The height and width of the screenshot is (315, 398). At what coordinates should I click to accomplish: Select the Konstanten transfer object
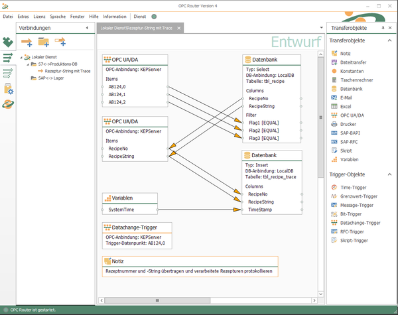tap(347, 71)
